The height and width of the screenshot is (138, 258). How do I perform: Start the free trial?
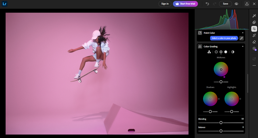[186, 4]
